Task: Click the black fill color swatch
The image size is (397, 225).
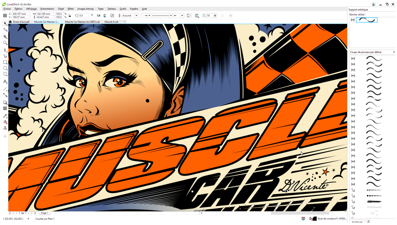Action: (x=314, y=219)
